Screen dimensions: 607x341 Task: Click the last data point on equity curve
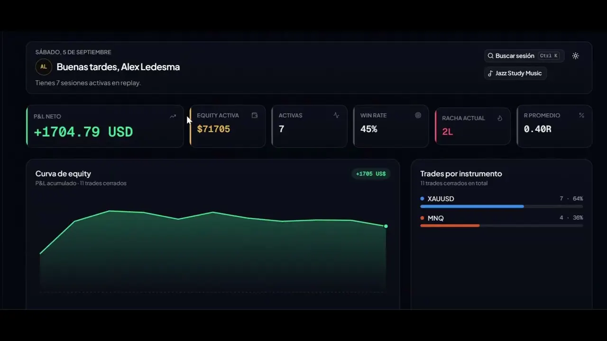click(x=386, y=226)
